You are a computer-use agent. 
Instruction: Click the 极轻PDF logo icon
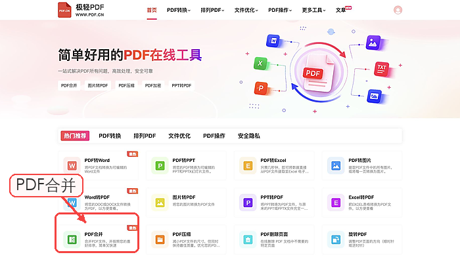tap(64, 10)
